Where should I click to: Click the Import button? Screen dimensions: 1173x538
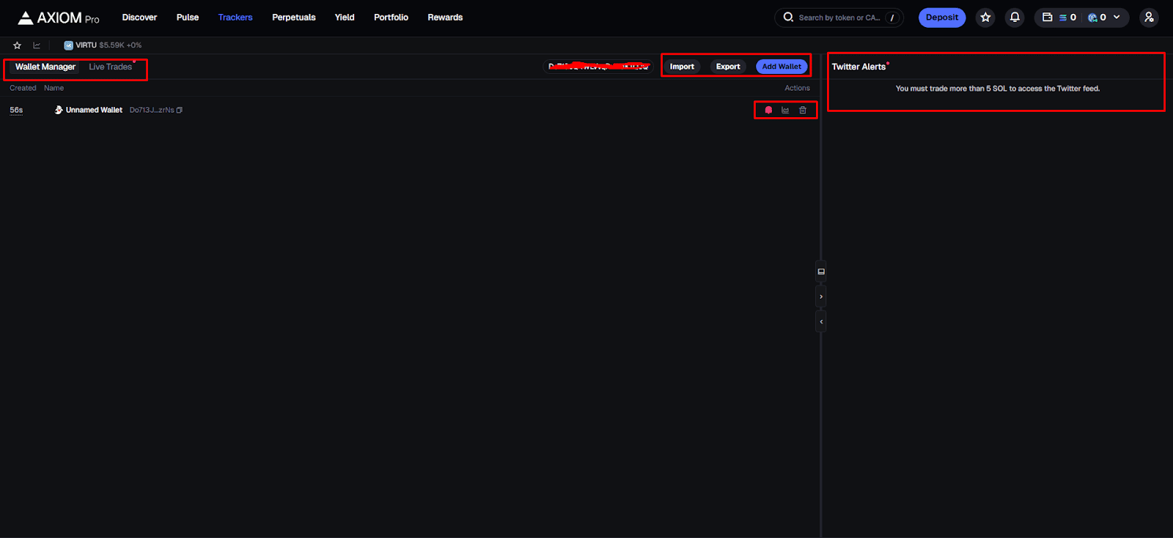click(x=682, y=67)
